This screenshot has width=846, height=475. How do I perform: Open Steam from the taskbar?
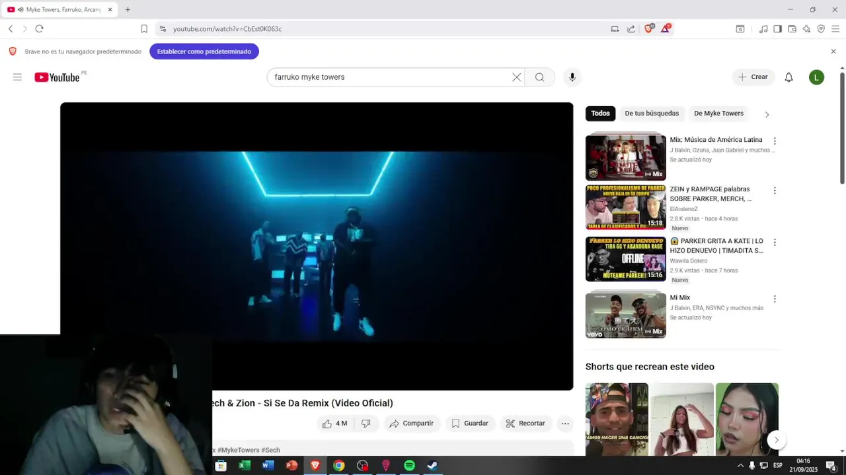click(x=432, y=466)
